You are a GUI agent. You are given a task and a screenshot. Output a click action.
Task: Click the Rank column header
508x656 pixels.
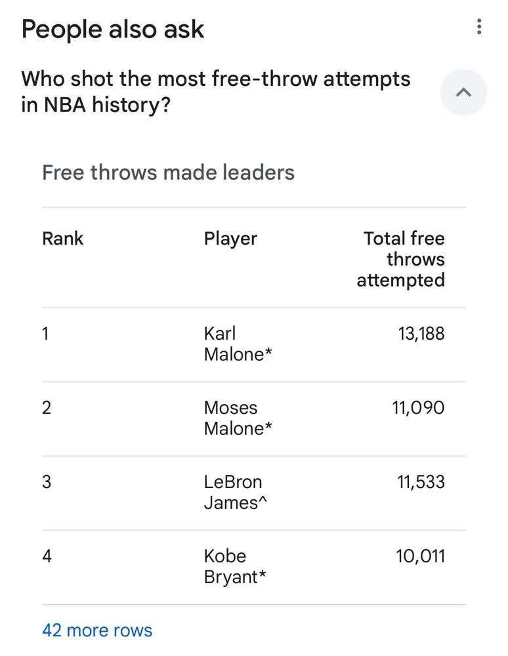[63, 239]
